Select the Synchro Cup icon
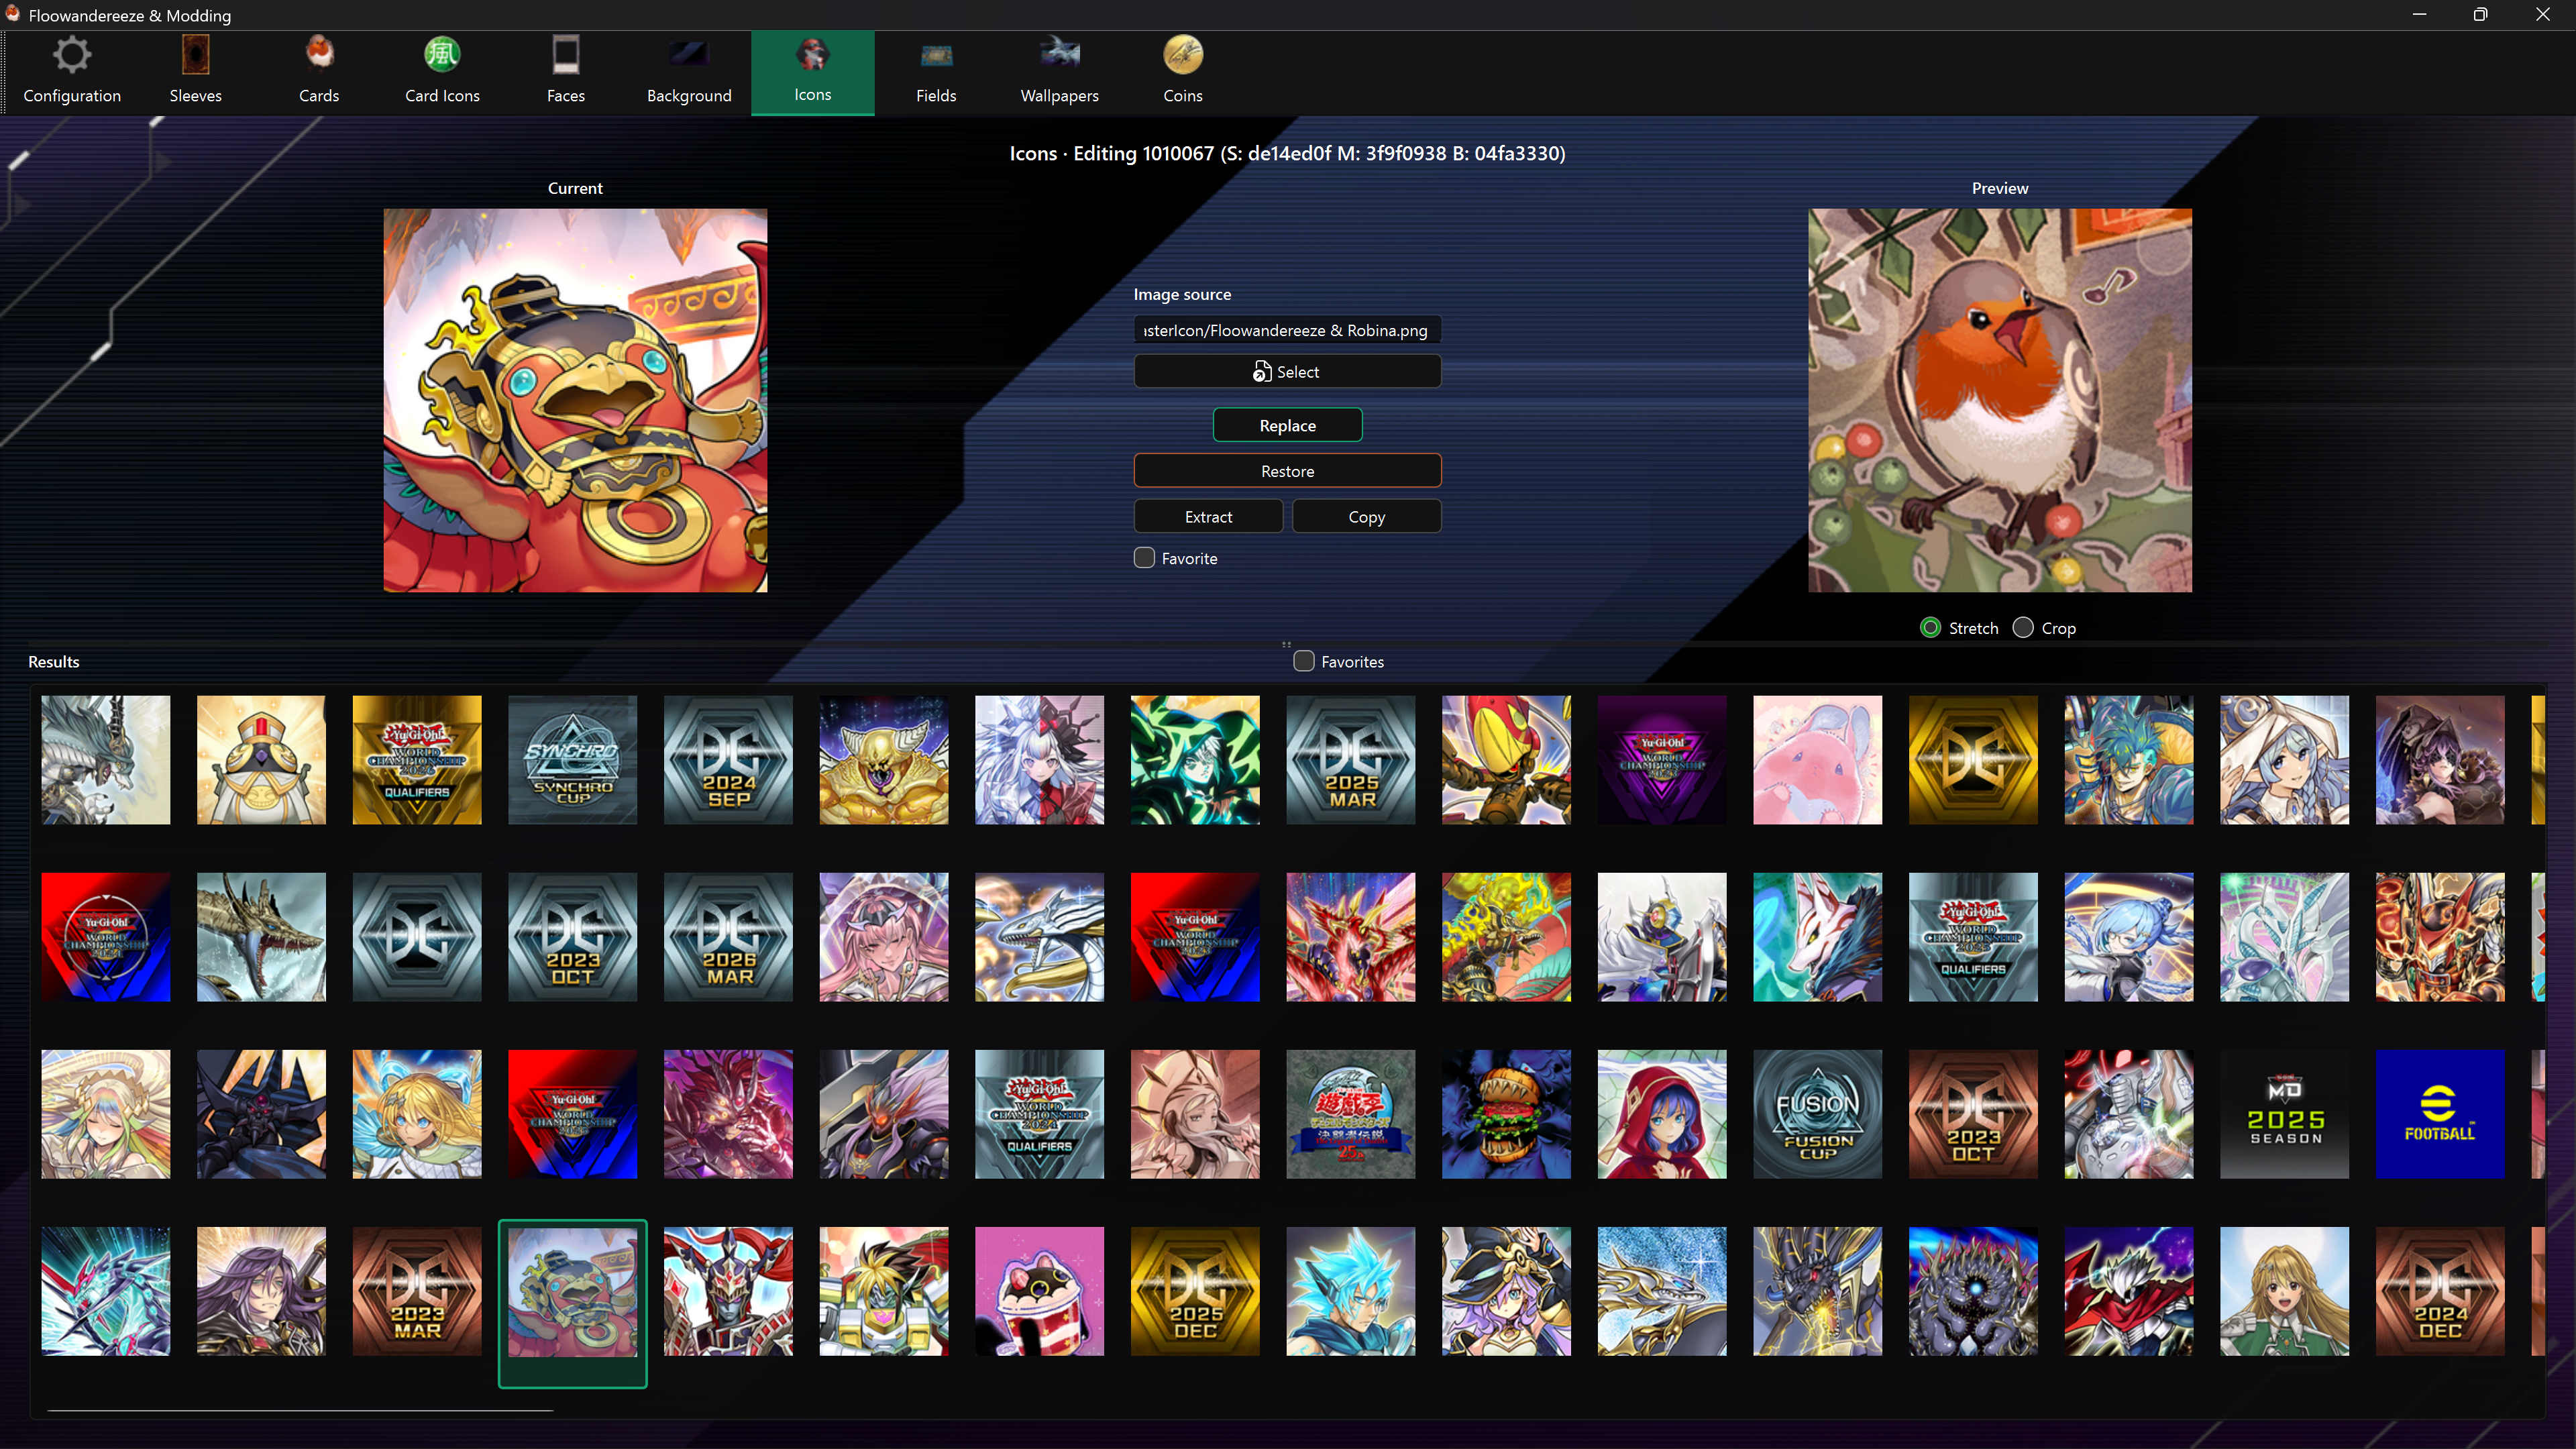This screenshot has height=1449, width=2576. 573,760
